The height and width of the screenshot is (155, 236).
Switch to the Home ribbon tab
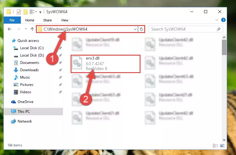pyautogui.click(x=30, y=20)
